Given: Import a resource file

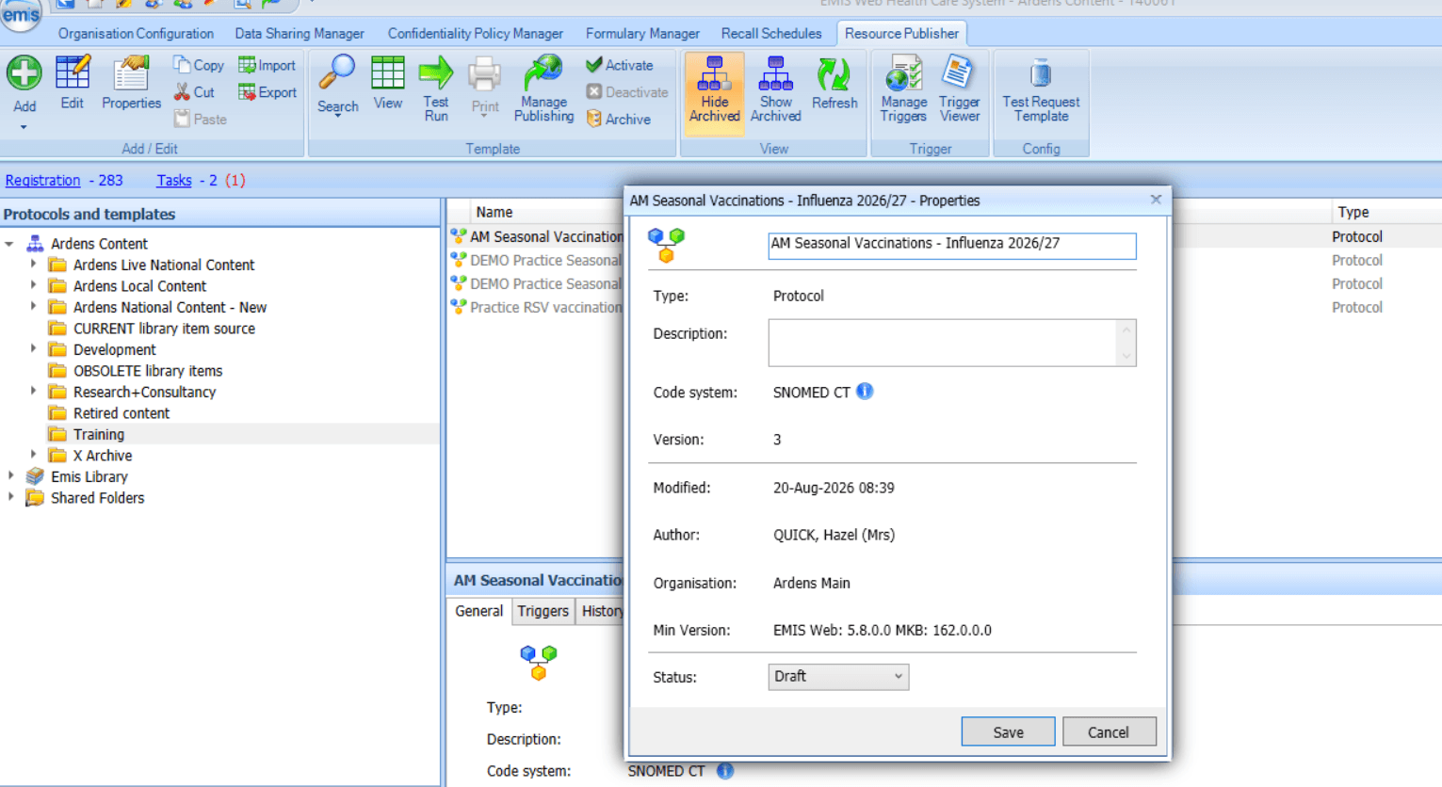Looking at the screenshot, I should click(x=267, y=65).
